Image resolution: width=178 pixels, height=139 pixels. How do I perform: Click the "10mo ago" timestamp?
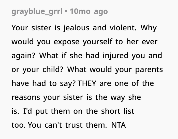[x=89, y=12]
